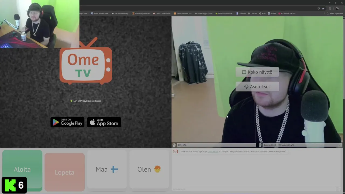Open the ChatGPT bookmark
The image size is (345, 194).
point(252,13)
